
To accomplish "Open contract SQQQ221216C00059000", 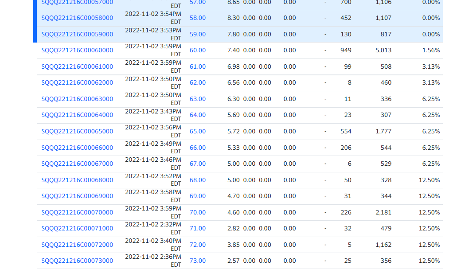I will [77, 35].
